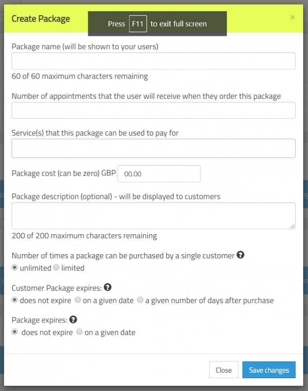This screenshot has width=308, height=391.
Task: Open the services selection field
Action: point(154,148)
